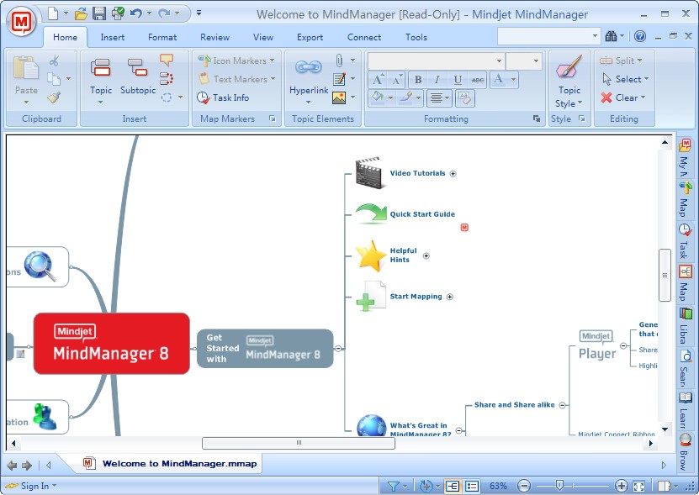
Task: Expand the Start Mapping topic
Action: [450, 297]
